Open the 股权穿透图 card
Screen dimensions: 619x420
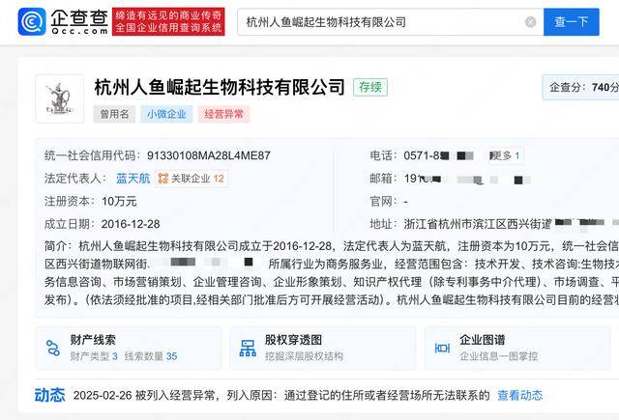pos(322,348)
